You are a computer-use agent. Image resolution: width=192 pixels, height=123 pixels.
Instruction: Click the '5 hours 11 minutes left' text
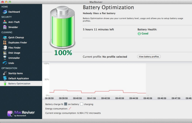(98, 29)
